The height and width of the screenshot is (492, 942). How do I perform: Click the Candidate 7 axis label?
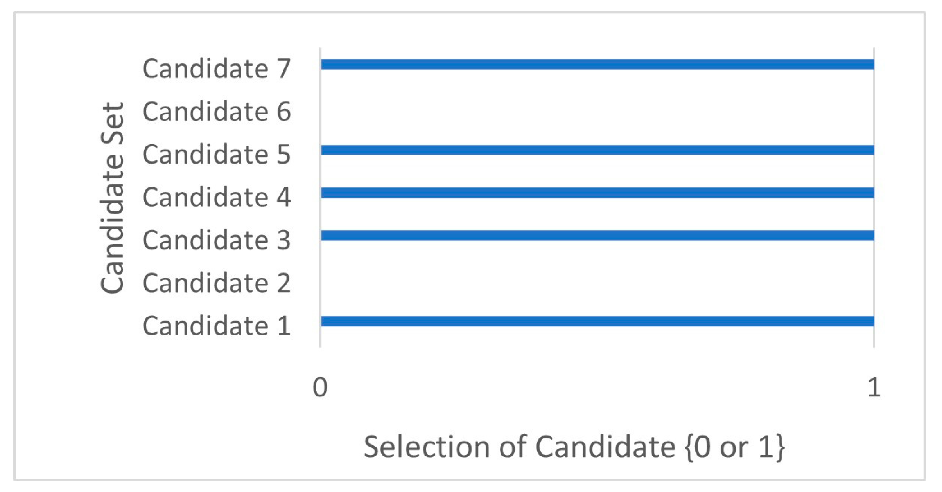[x=217, y=69]
